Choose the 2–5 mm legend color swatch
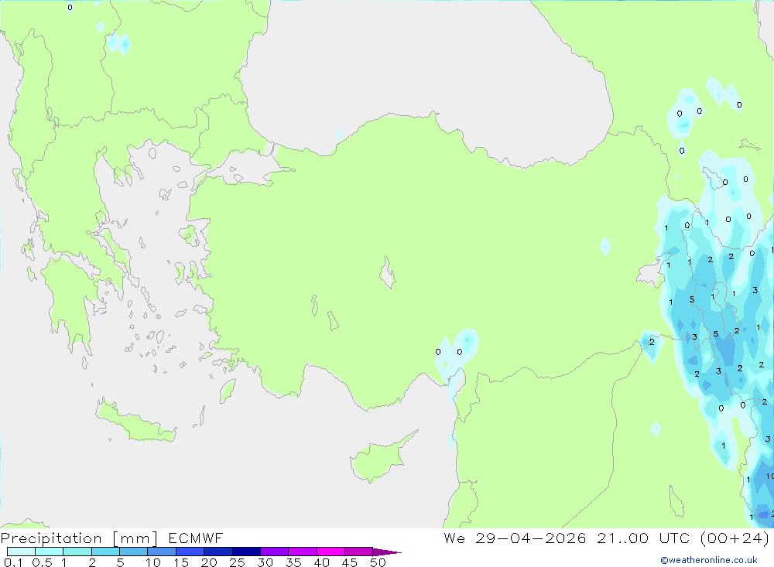The width and height of the screenshot is (774, 567). click(105, 552)
